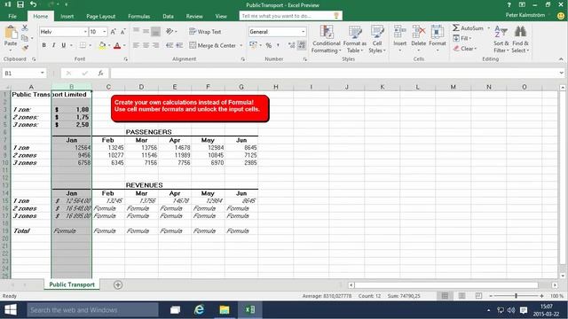Click the fill color bucket swatch

(102, 45)
